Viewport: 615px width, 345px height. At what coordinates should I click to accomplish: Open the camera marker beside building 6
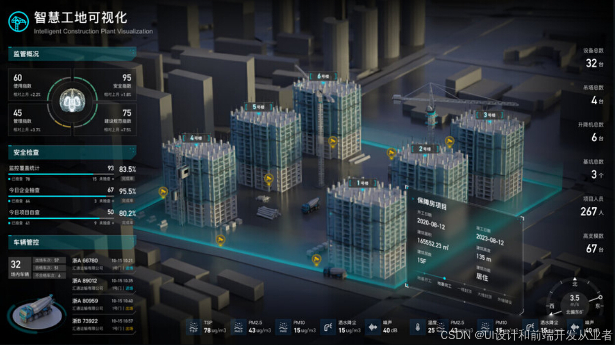click(x=333, y=142)
